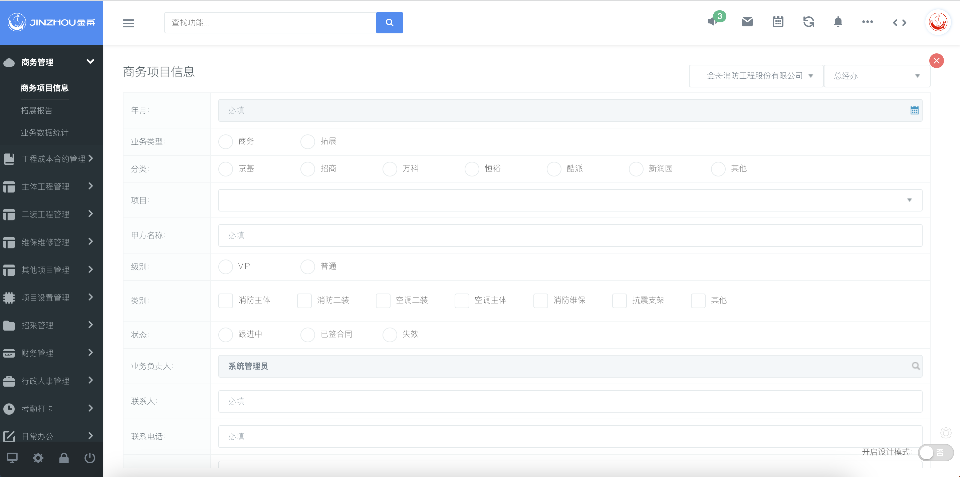Click the lock icon in sidebar footer

(64, 458)
